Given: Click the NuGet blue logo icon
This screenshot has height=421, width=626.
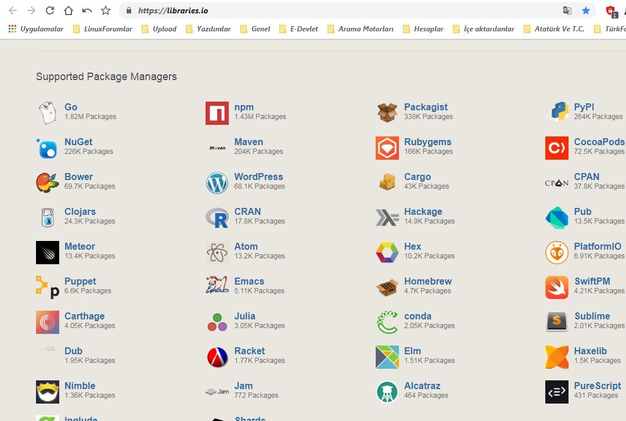Looking at the screenshot, I should [x=47, y=148].
